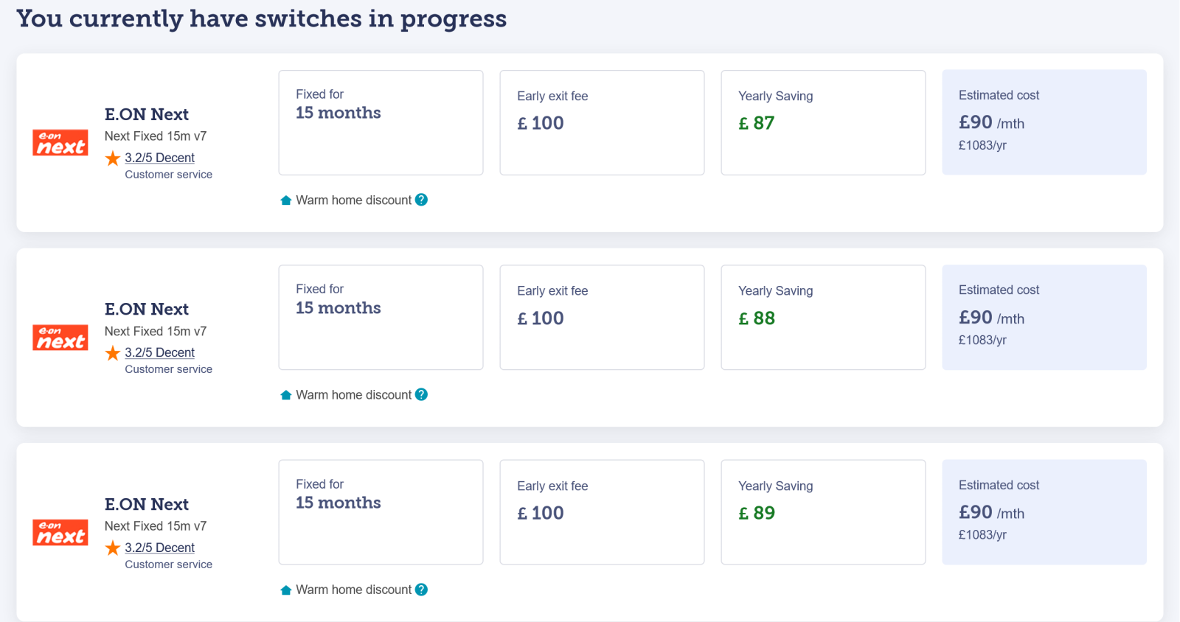Open the 3.2/5 Decent rating link in the £88 saving card

[159, 352]
